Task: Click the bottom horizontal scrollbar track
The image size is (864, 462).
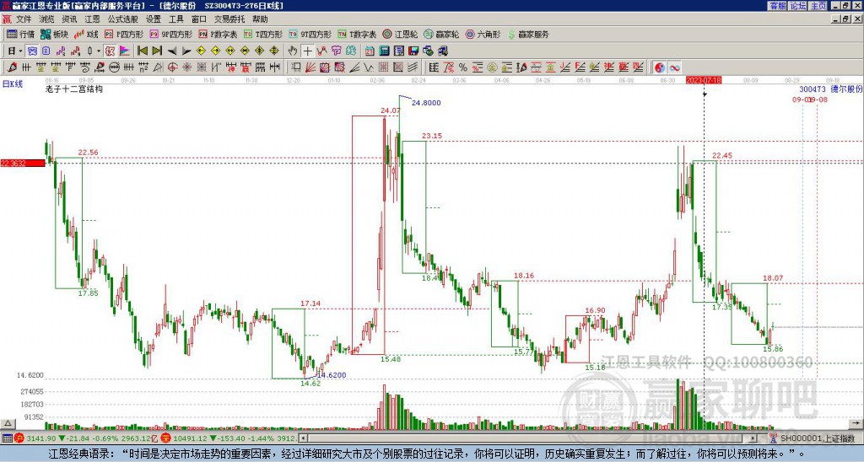Action: [x=529, y=438]
